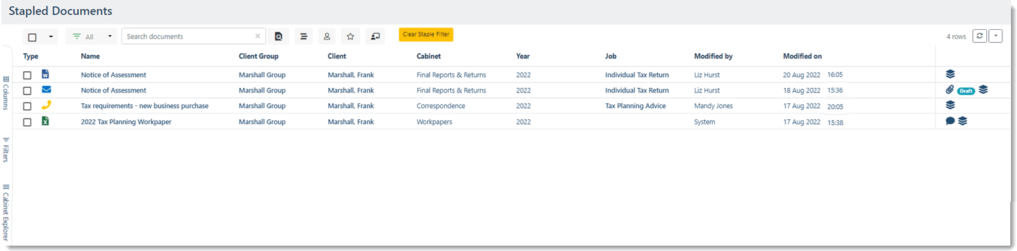Viewport: 1017px width, 251px height.
Task: Open the All filter dropdown
Action: point(91,37)
